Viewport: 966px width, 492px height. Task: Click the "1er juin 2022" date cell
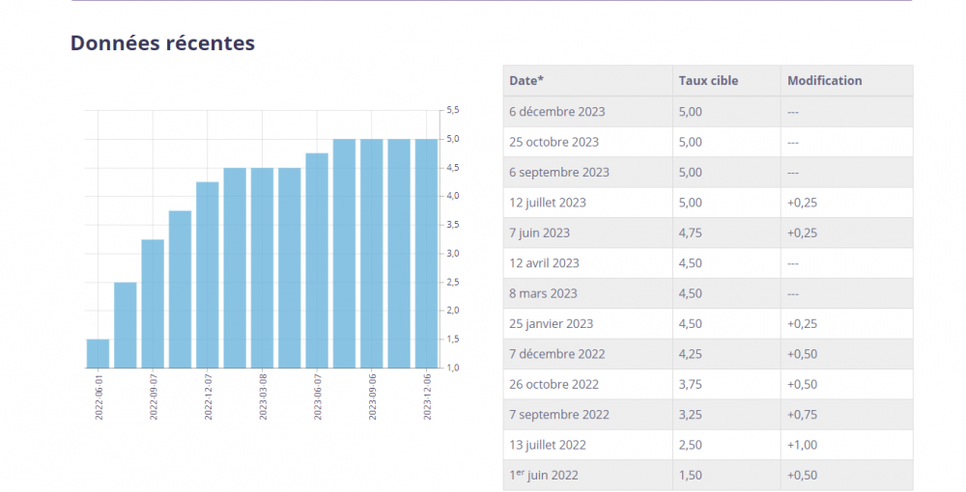pos(545,476)
